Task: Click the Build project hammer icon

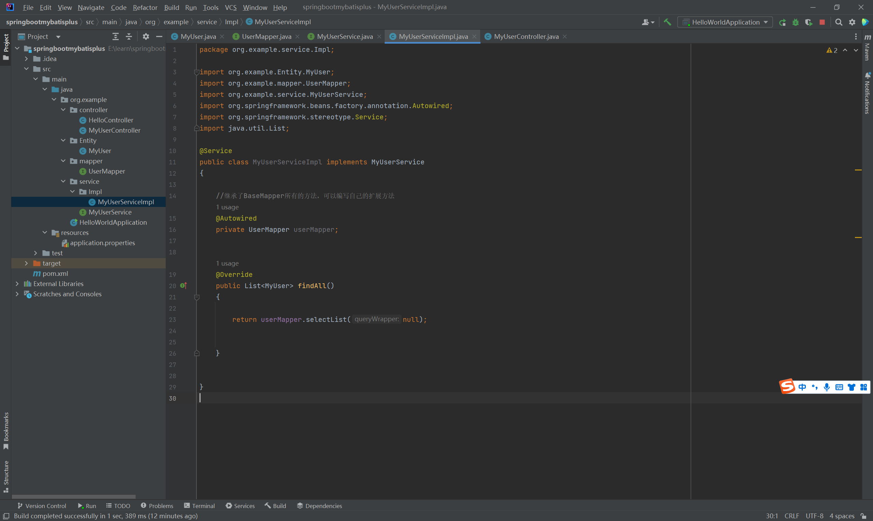Action: 667,22
